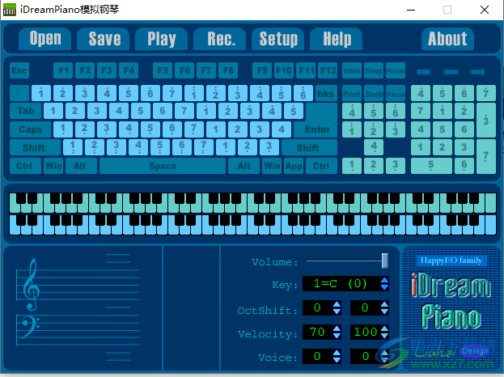Image resolution: width=504 pixels, height=377 pixels.
Task: Click the Sleep virtual key
Action: [374, 70]
